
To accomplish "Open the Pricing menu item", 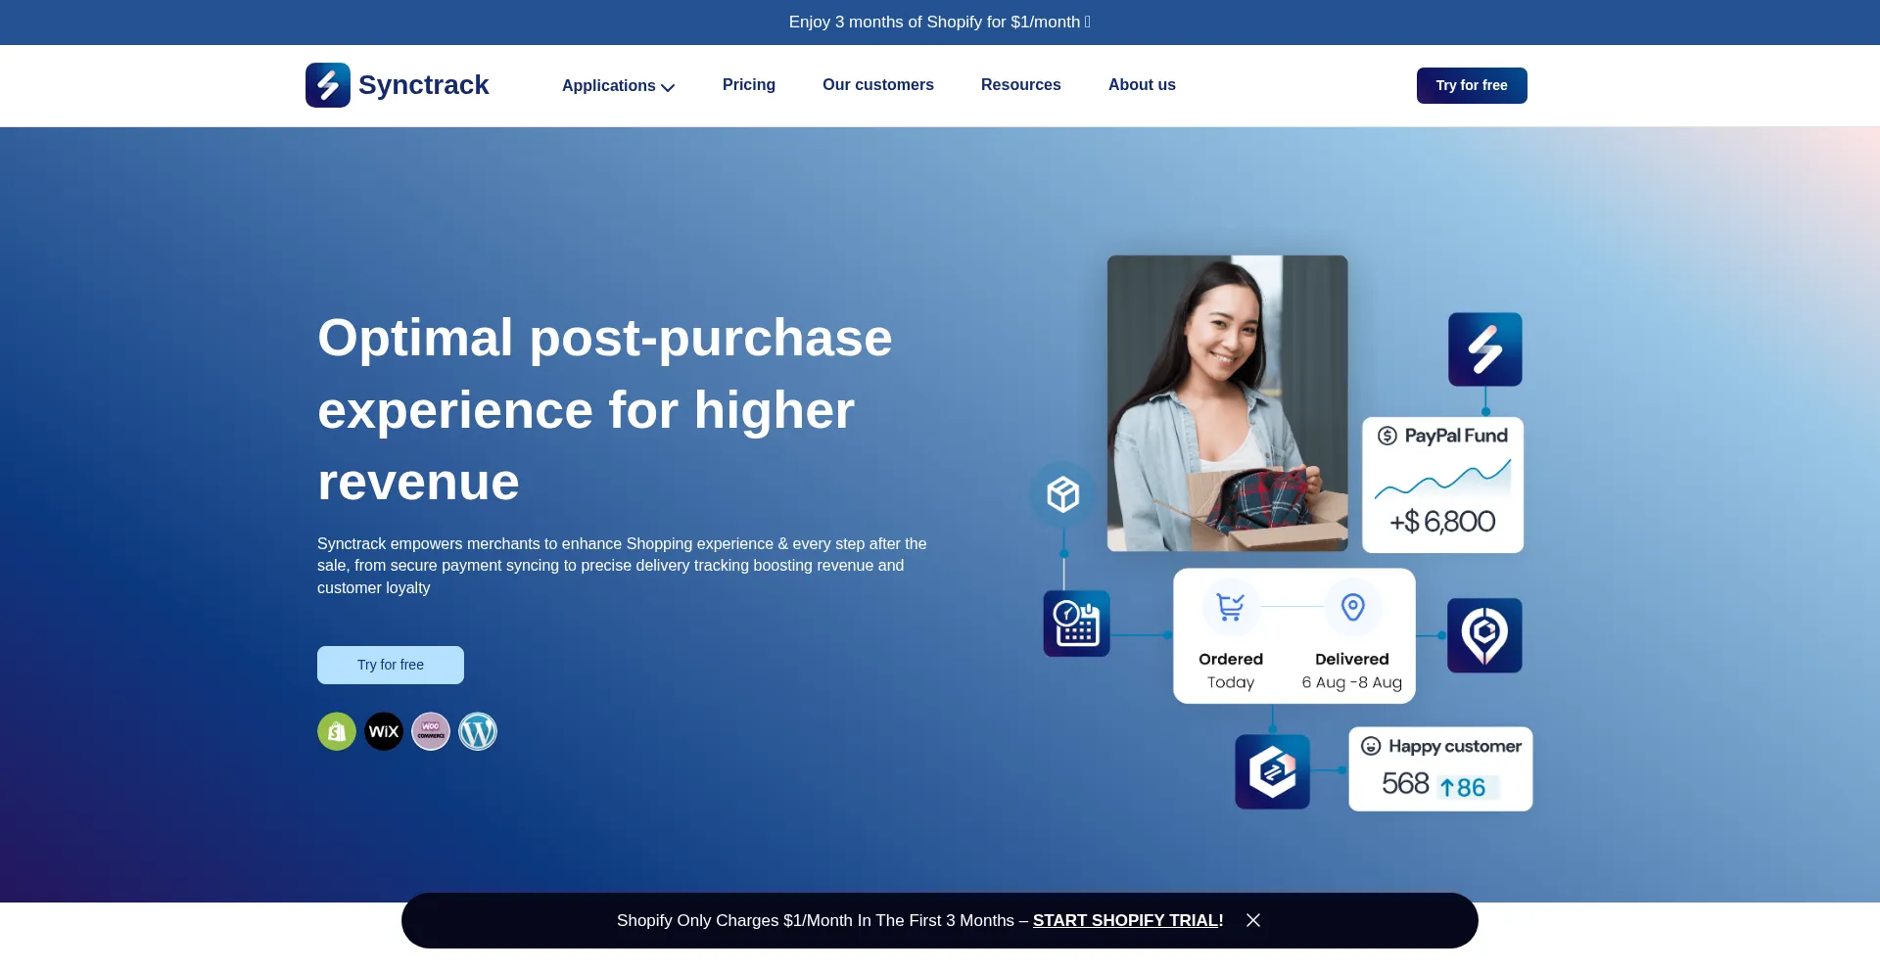I will point(748,86).
